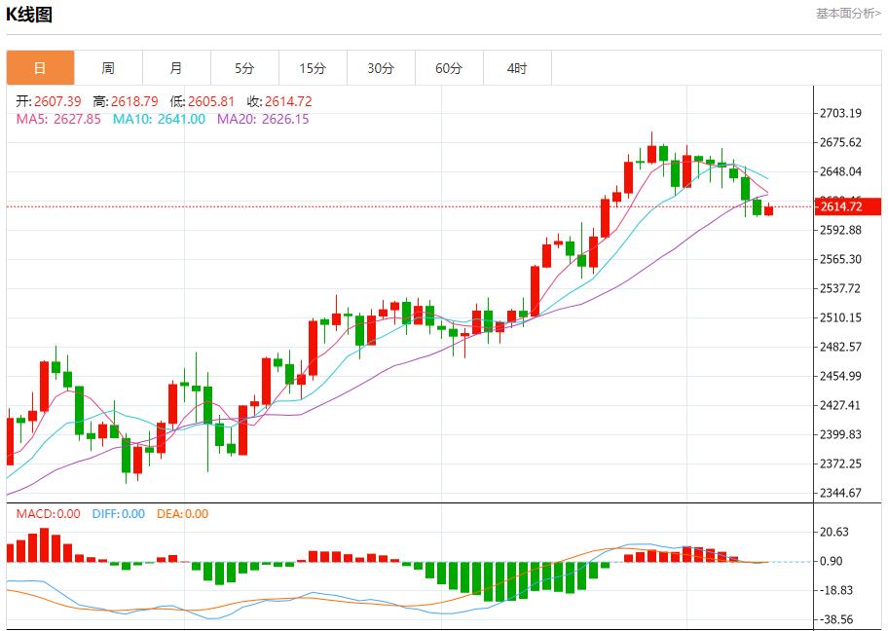This screenshot has height=631, width=888.
Task: Show the 60分 chart tab
Action: (449, 68)
